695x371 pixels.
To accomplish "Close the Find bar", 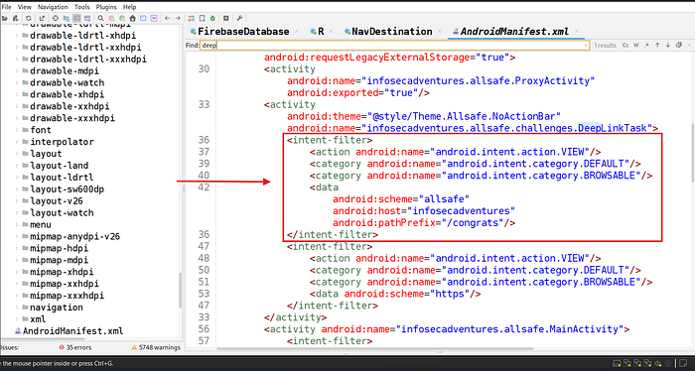I will tap(690, 46).
